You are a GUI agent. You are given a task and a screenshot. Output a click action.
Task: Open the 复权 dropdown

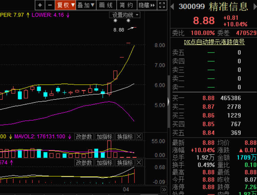tap(65, 5)
